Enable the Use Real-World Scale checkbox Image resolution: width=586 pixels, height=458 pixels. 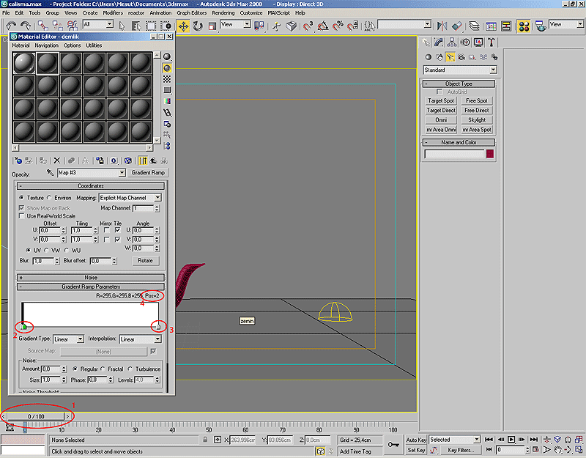click(x=21, y=216)
